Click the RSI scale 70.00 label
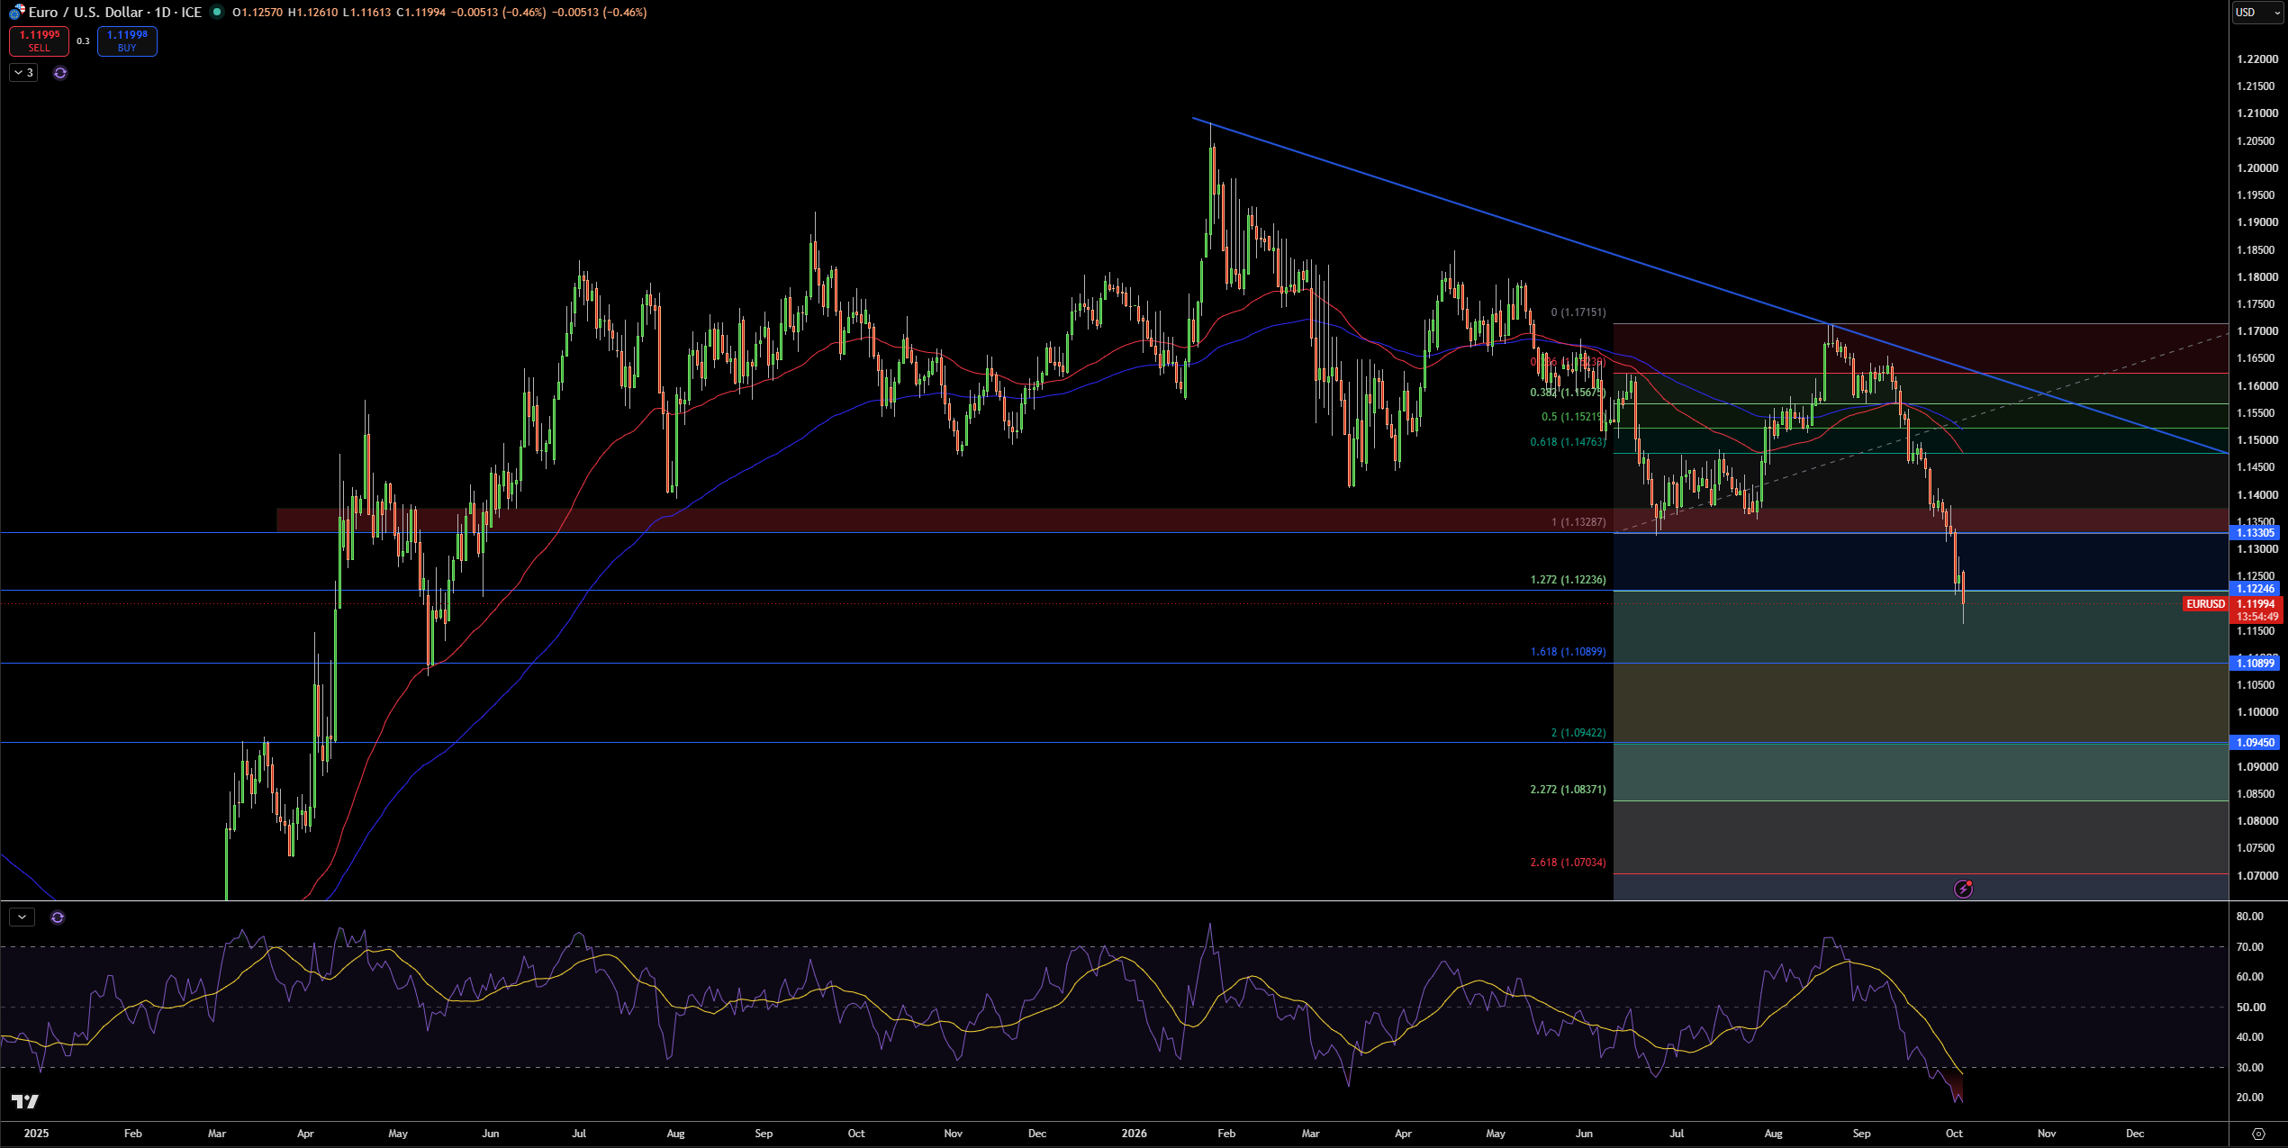This screenshot has height=1148, width=2288. click(2249, 947)
